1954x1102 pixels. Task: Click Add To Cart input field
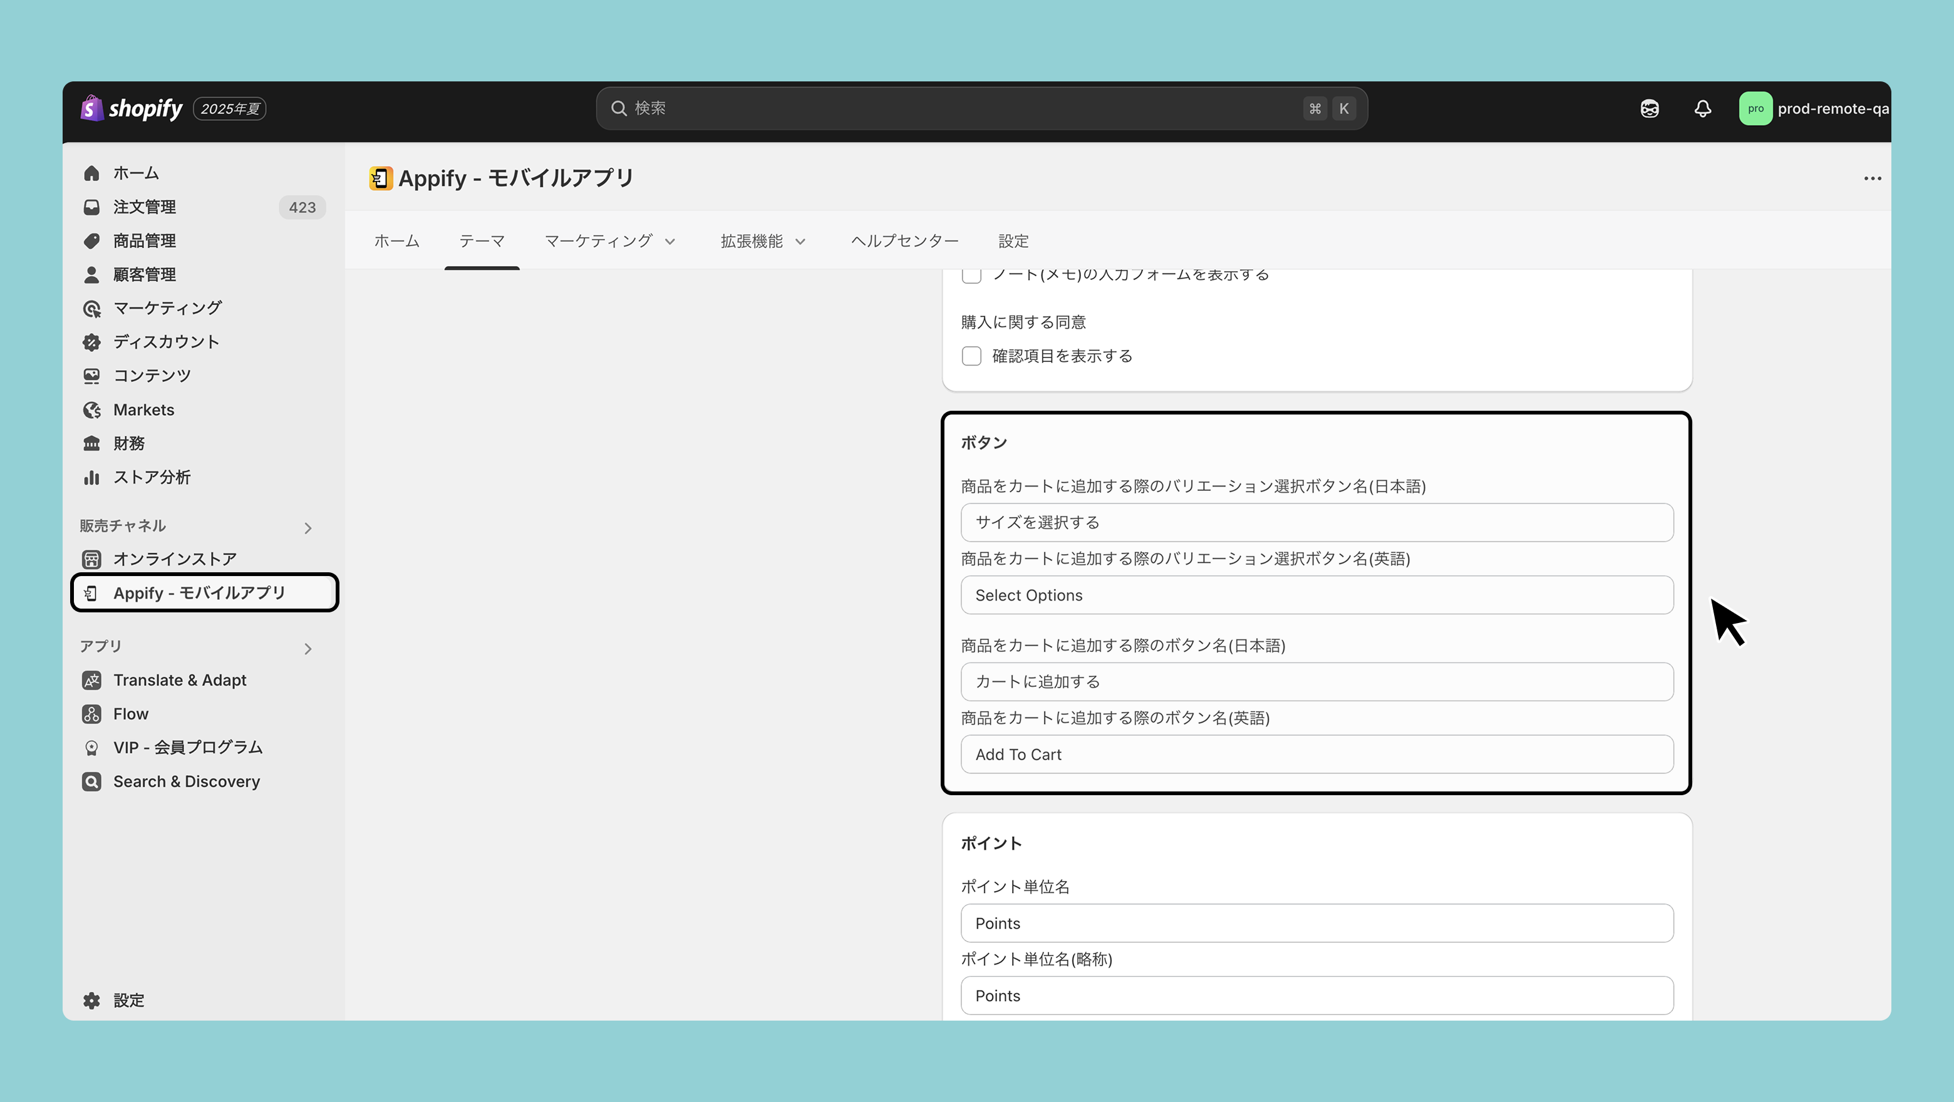tap(1317, 754)
